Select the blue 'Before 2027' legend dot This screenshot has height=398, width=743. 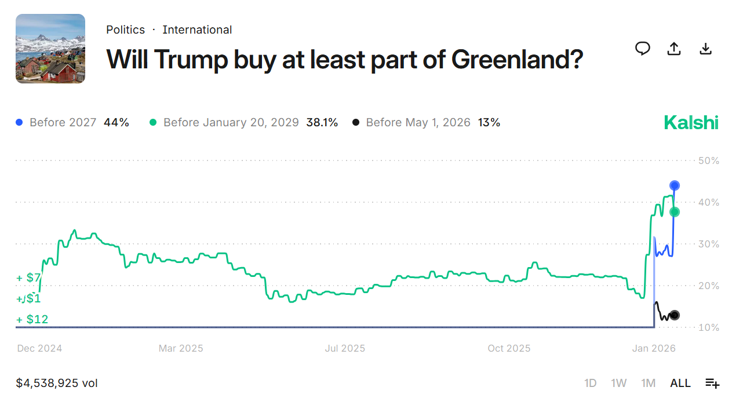pyautogui.click(x=20, y=122)
